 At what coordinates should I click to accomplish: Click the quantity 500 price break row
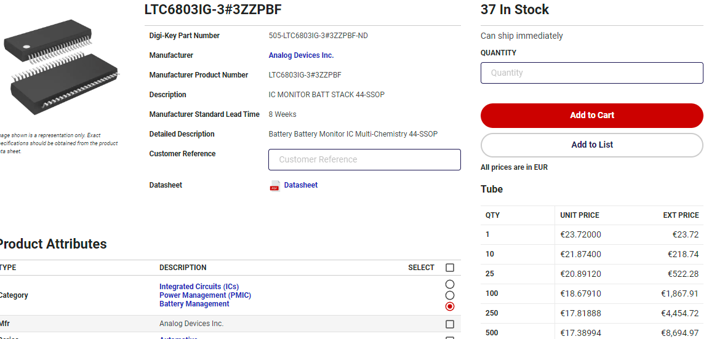click(591, 333)
